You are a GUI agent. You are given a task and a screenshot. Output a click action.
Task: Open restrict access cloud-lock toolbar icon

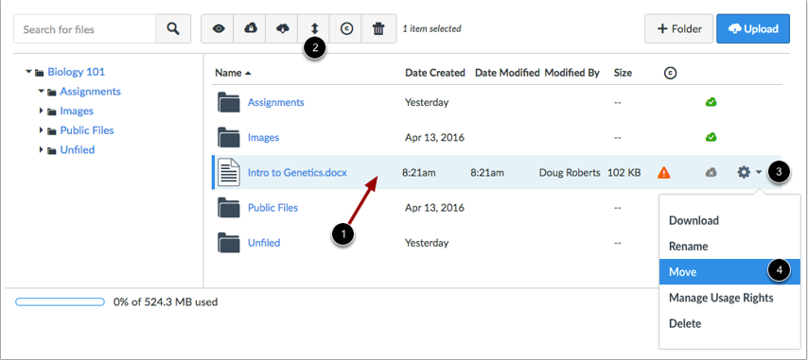point(251,28)
